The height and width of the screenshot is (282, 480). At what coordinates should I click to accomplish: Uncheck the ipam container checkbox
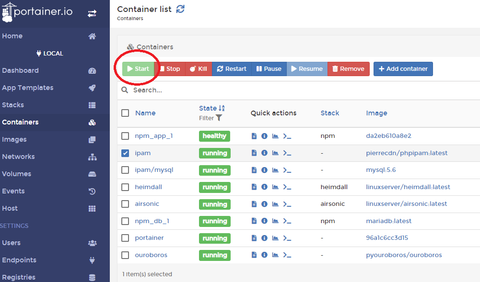click(x=125, y=153)
